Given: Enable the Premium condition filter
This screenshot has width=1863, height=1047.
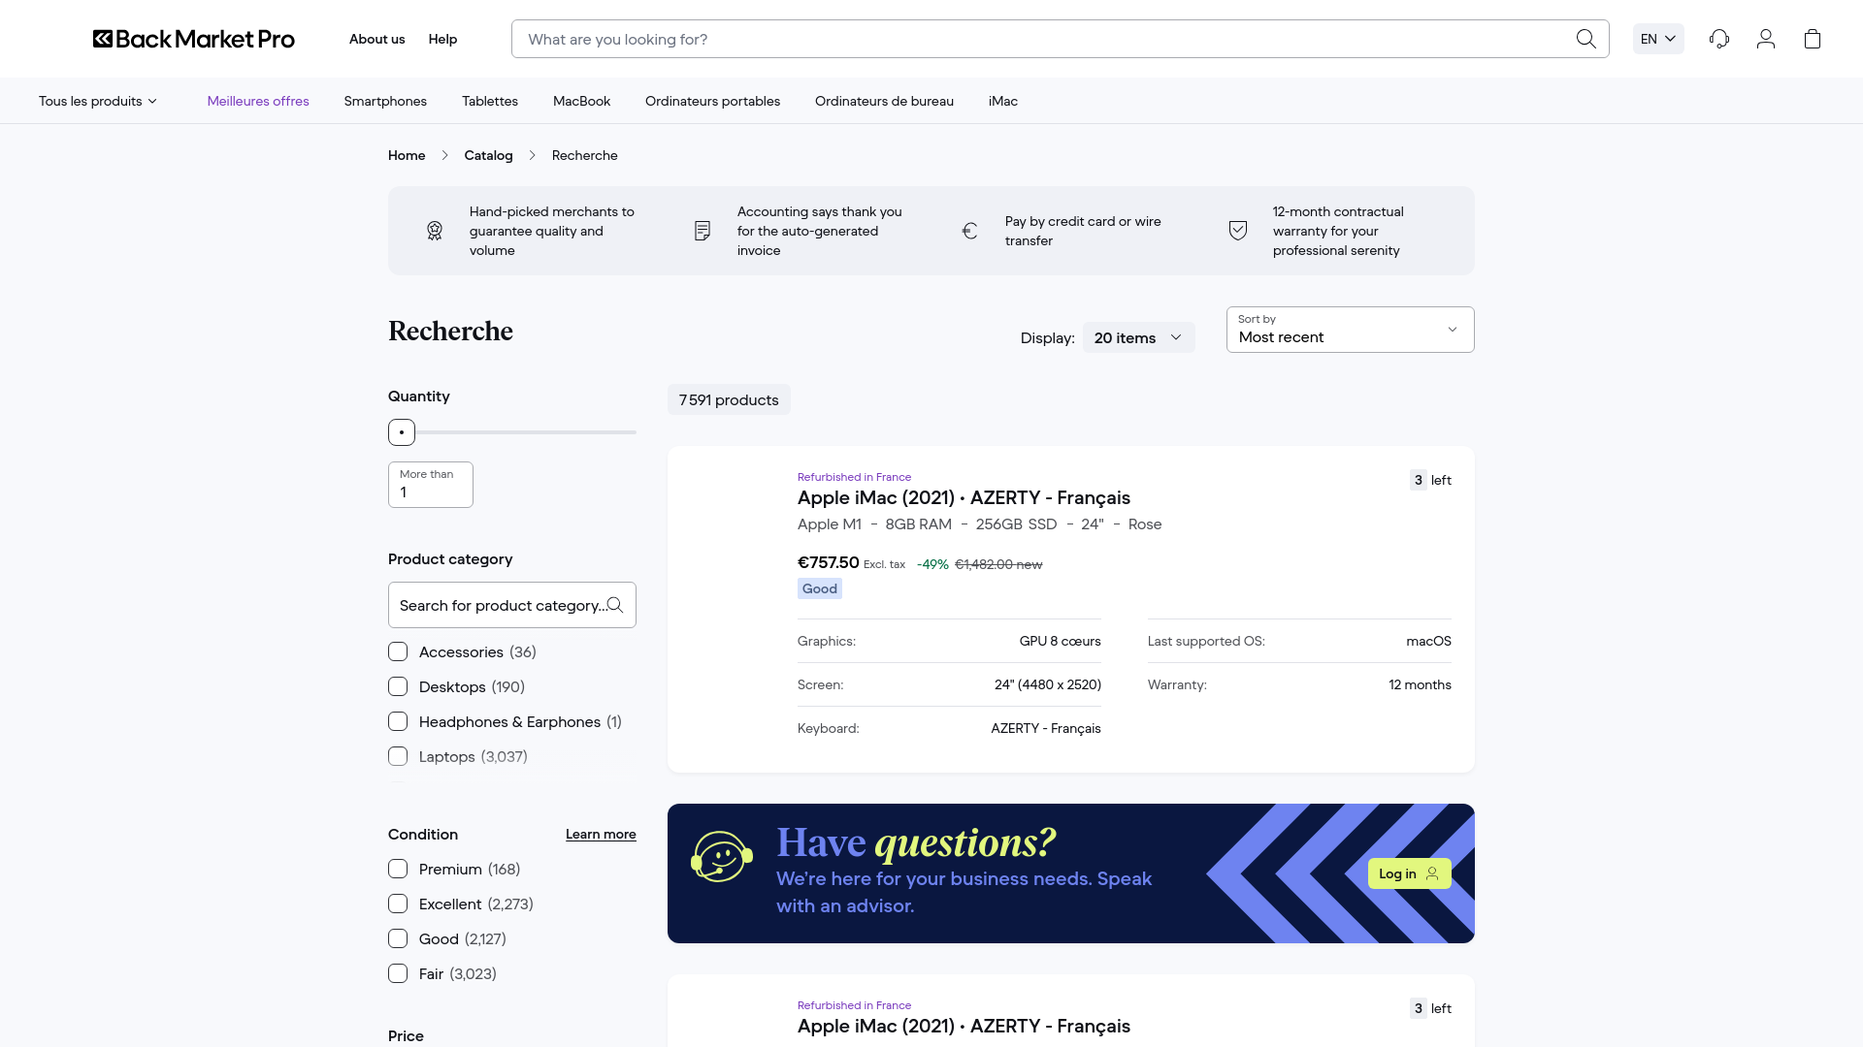Looking at the screenshot, I should point(398,869).
